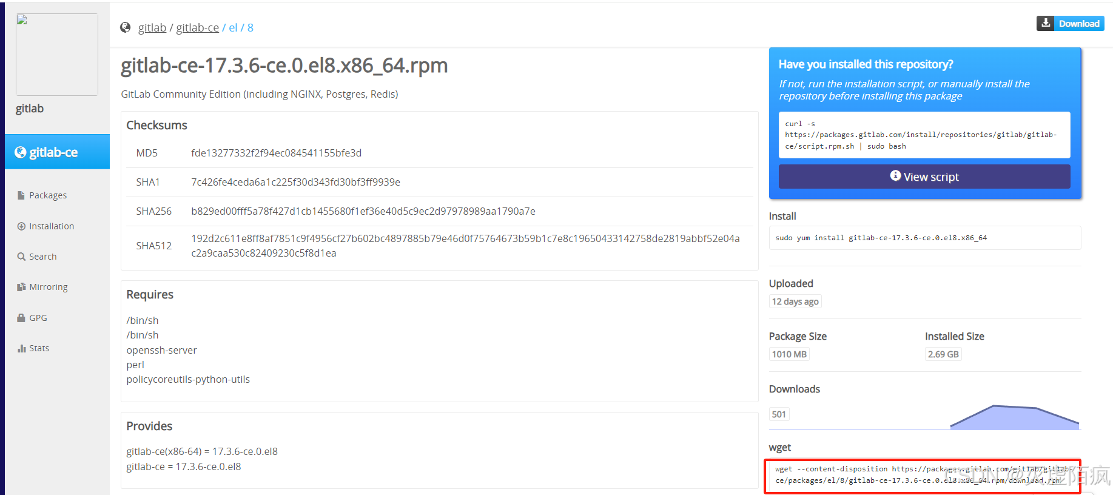Click the globe icon next to gitlab-ce
This screenshot has width=1113, height=495.
coord(20,152)
